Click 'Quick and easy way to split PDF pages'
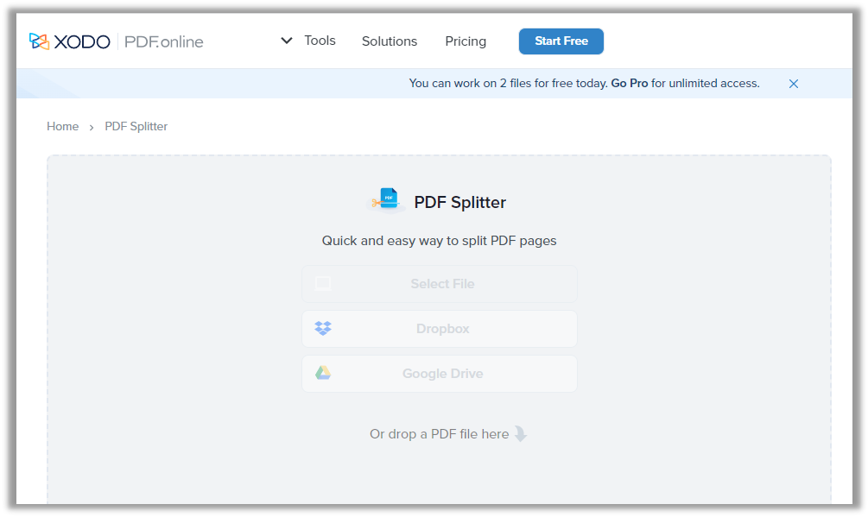Image resolution: width=868 pixels, height=517 pixels. (x=439, y=241)
